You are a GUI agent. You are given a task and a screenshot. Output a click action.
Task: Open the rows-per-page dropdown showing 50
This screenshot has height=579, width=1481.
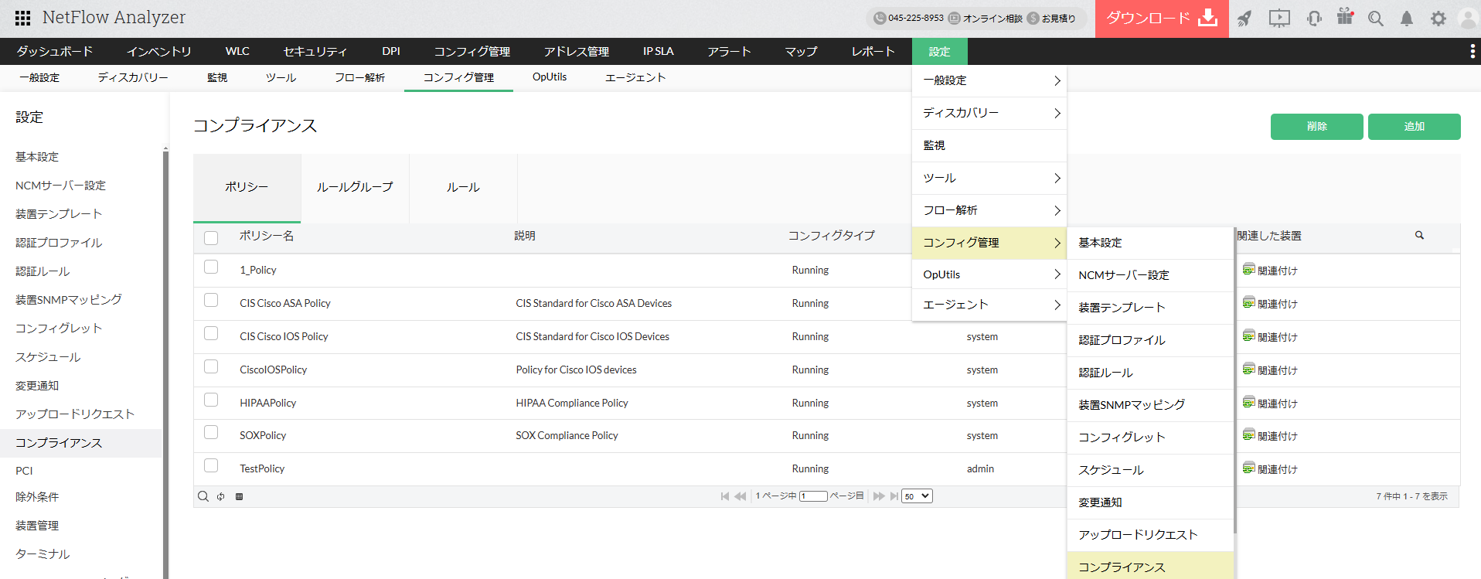coord(917,496)
